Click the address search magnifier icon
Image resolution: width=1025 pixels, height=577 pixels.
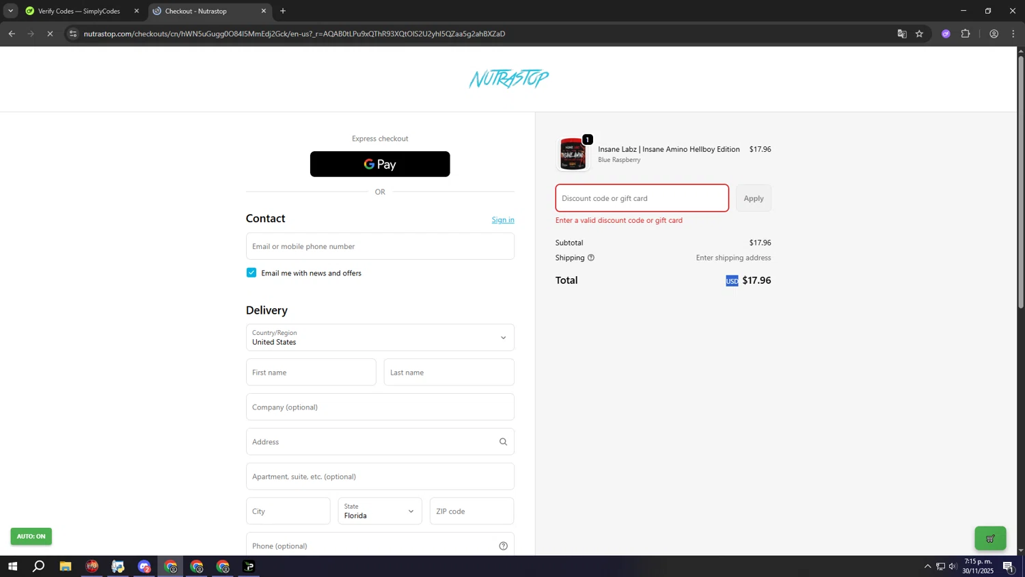tap(504, 442)
